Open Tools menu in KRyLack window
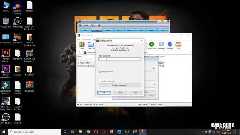This screenshot has width=240, height=135. click(x=93, y=25)
